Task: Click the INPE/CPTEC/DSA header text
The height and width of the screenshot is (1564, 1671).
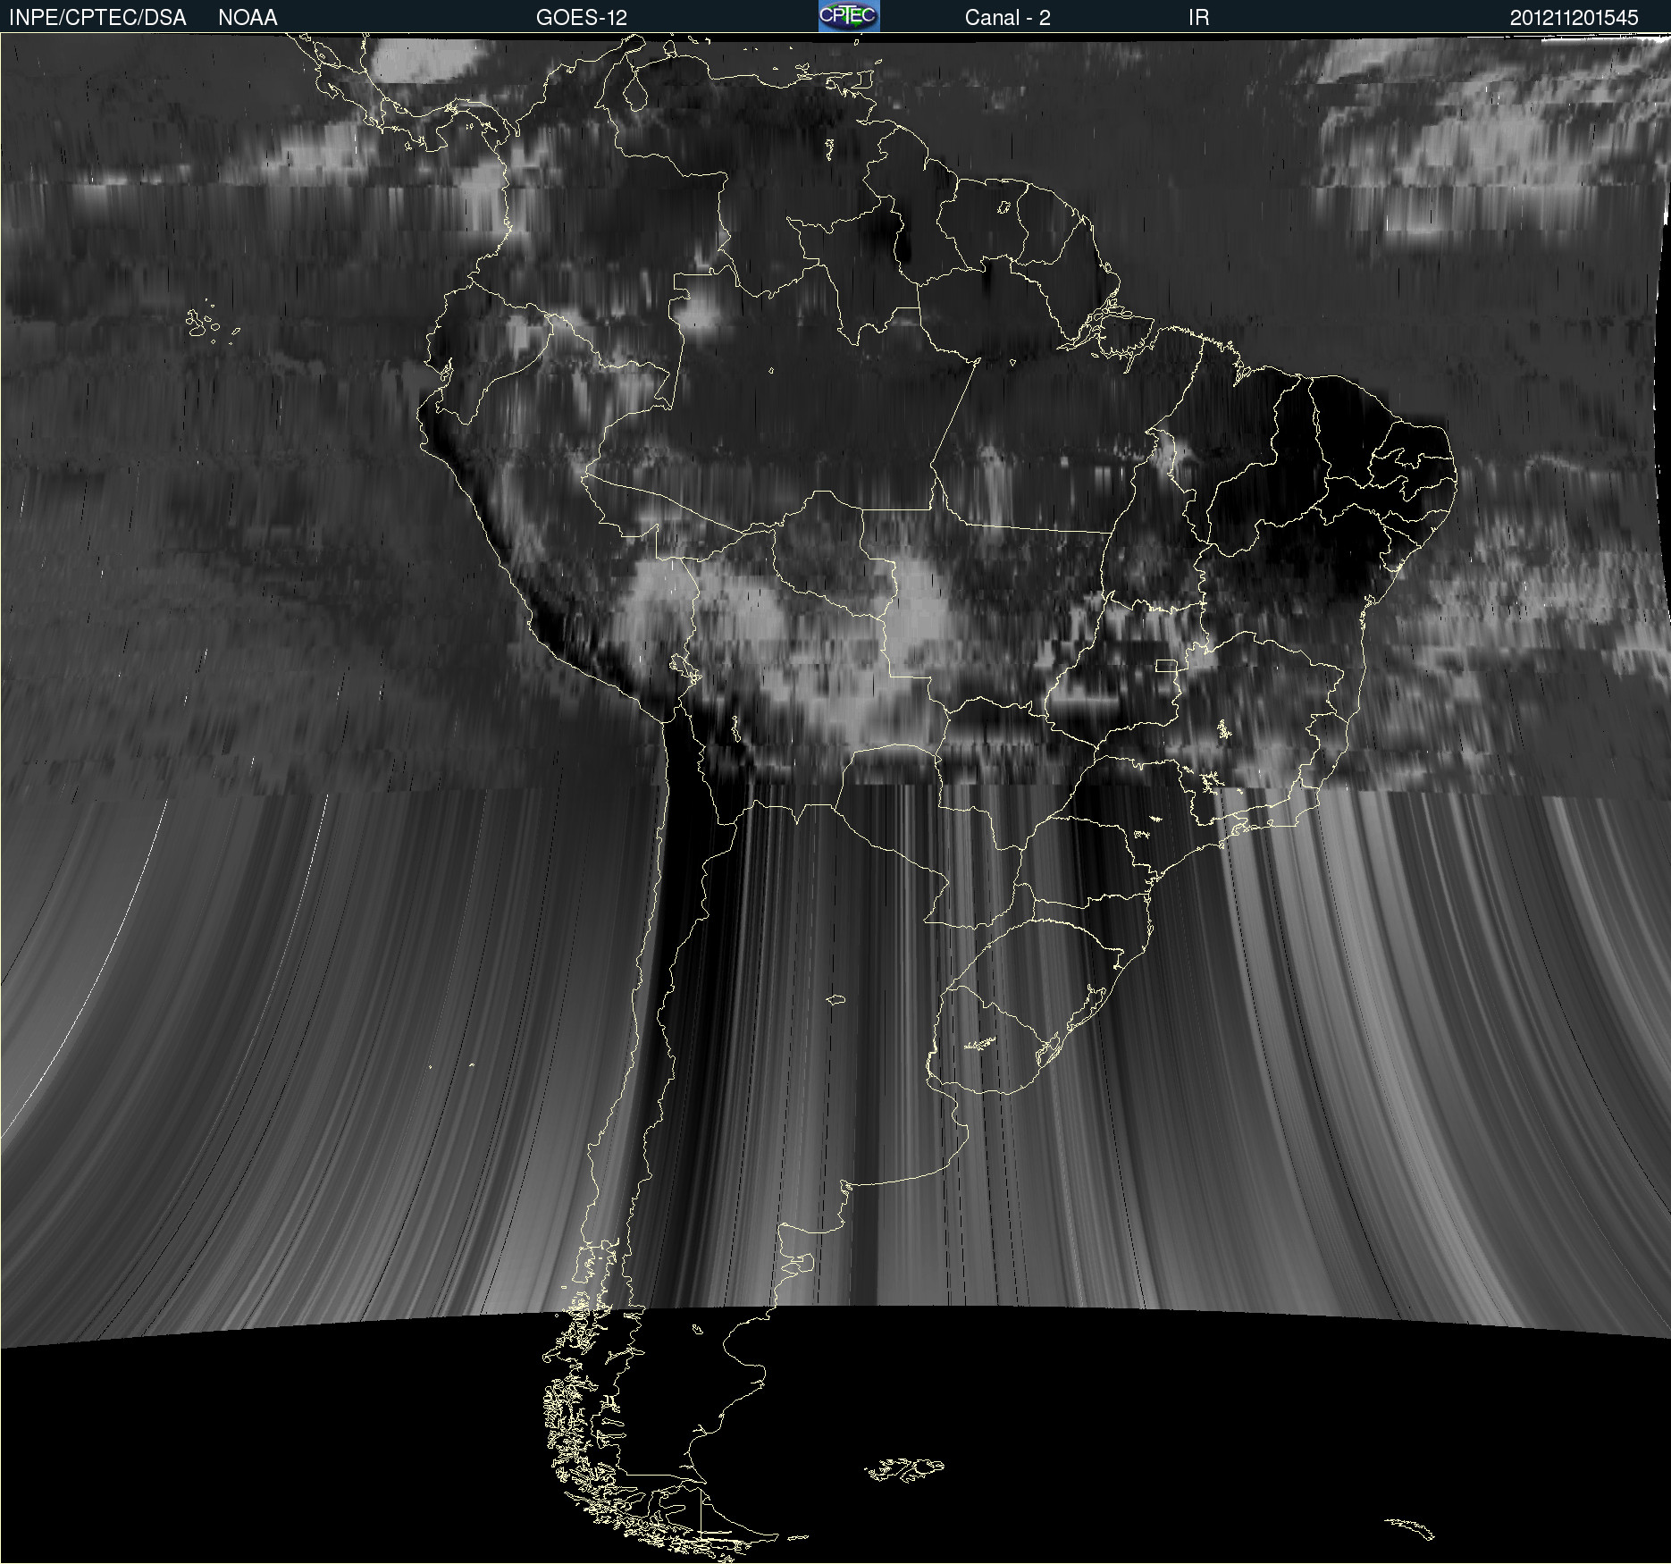Action: click(x=97, y=18)
